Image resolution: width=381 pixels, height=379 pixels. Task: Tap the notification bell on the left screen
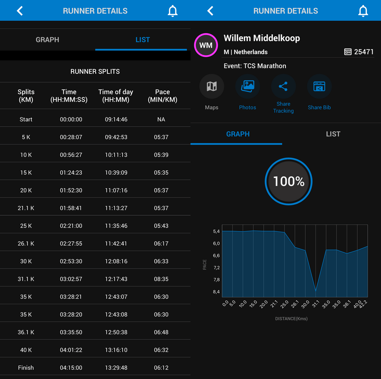click(173, 11)
